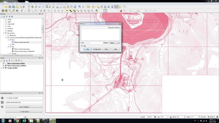Open Excel from the taskbar

[x=24, y=121]
